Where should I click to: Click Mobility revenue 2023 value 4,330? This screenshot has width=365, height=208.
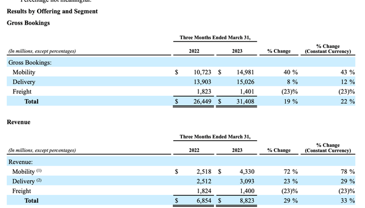coord(247,172)
